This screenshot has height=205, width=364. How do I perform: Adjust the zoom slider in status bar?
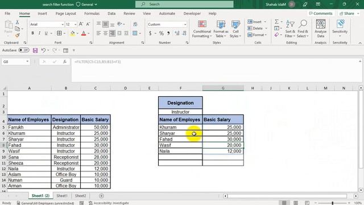pyautogui.click(x=332, y=203)
